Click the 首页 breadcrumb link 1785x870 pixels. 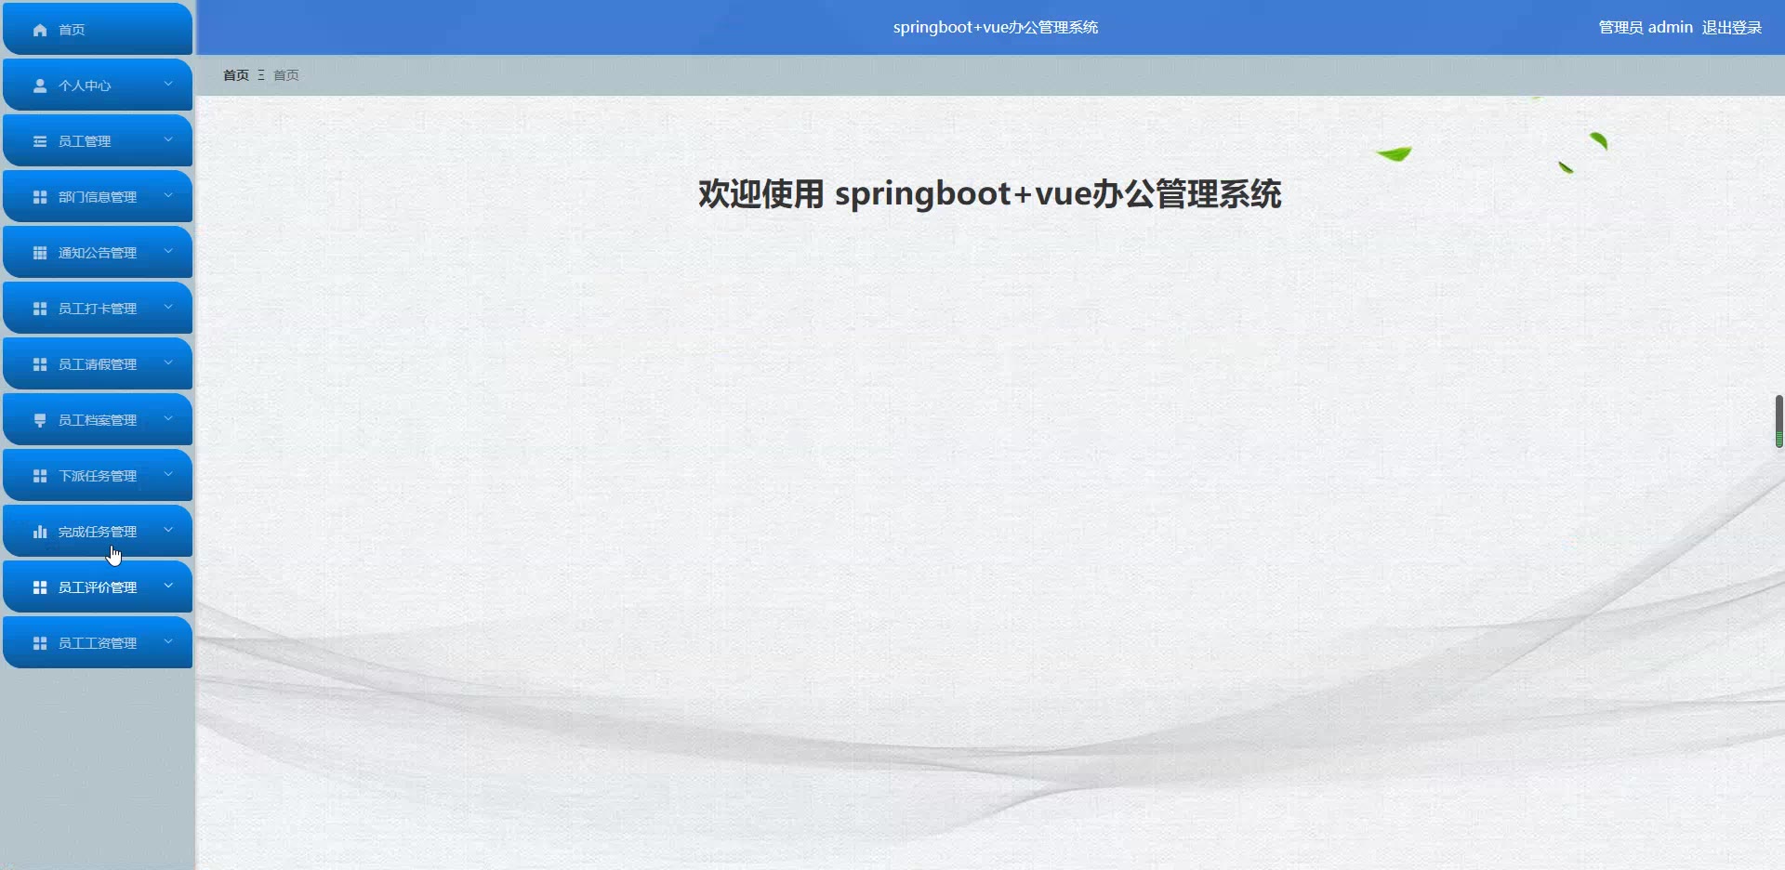[x=236, y=75]
